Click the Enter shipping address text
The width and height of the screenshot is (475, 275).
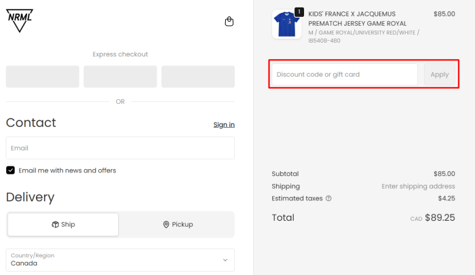pyautogui.click(x=418, y=186)
